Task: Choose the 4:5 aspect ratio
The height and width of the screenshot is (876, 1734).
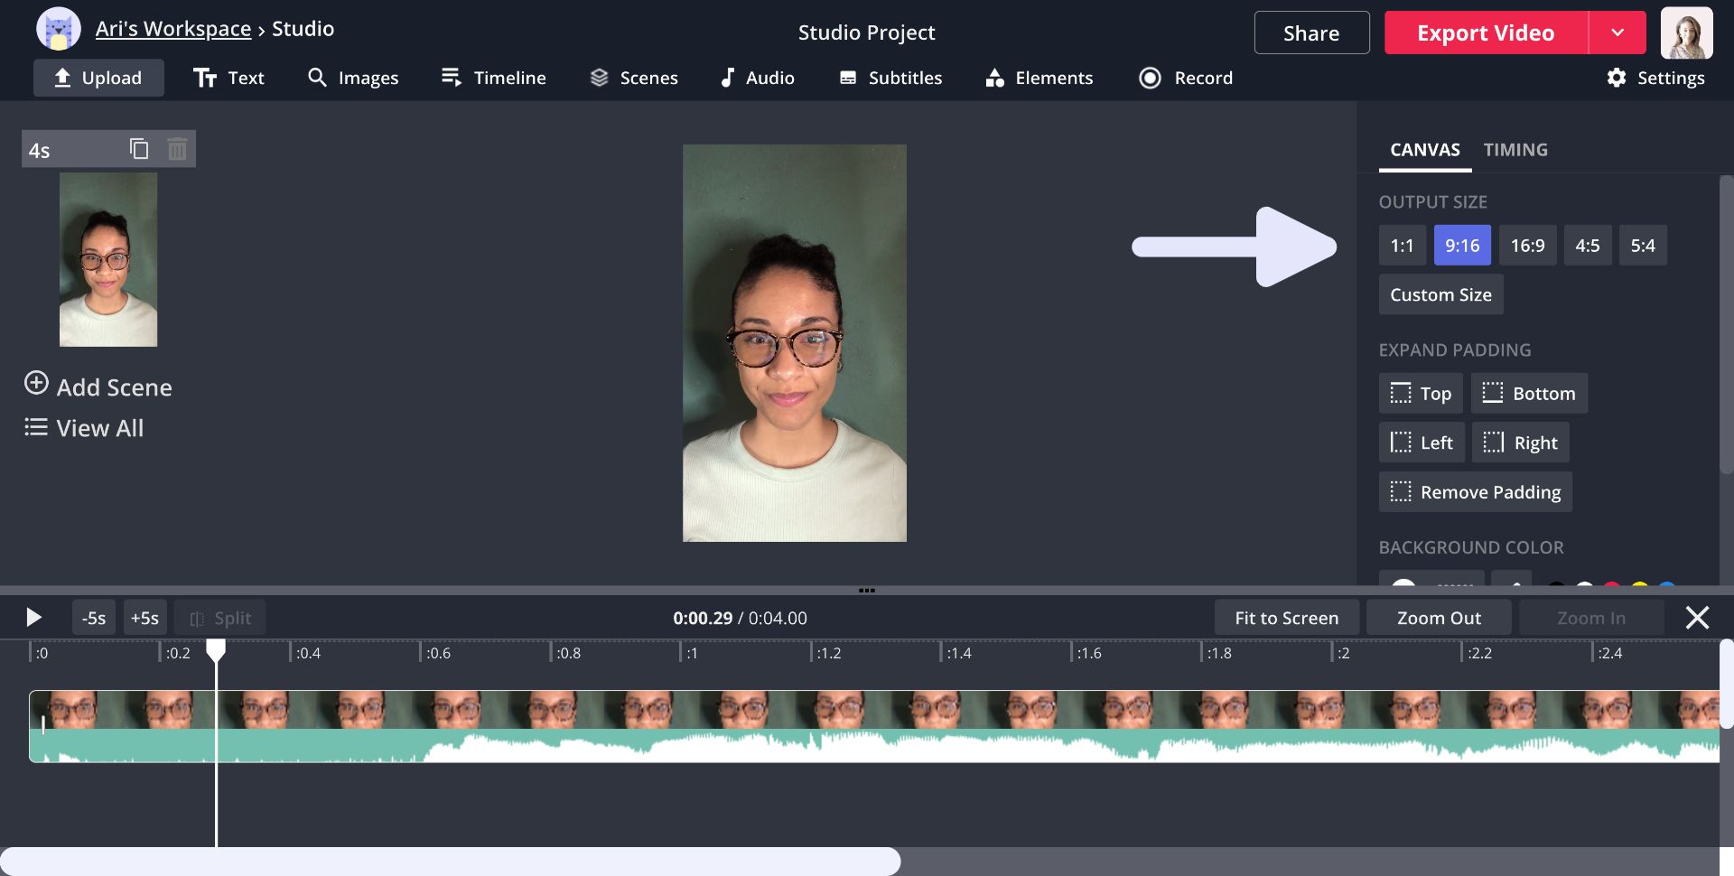Action: pos(1587,246)
